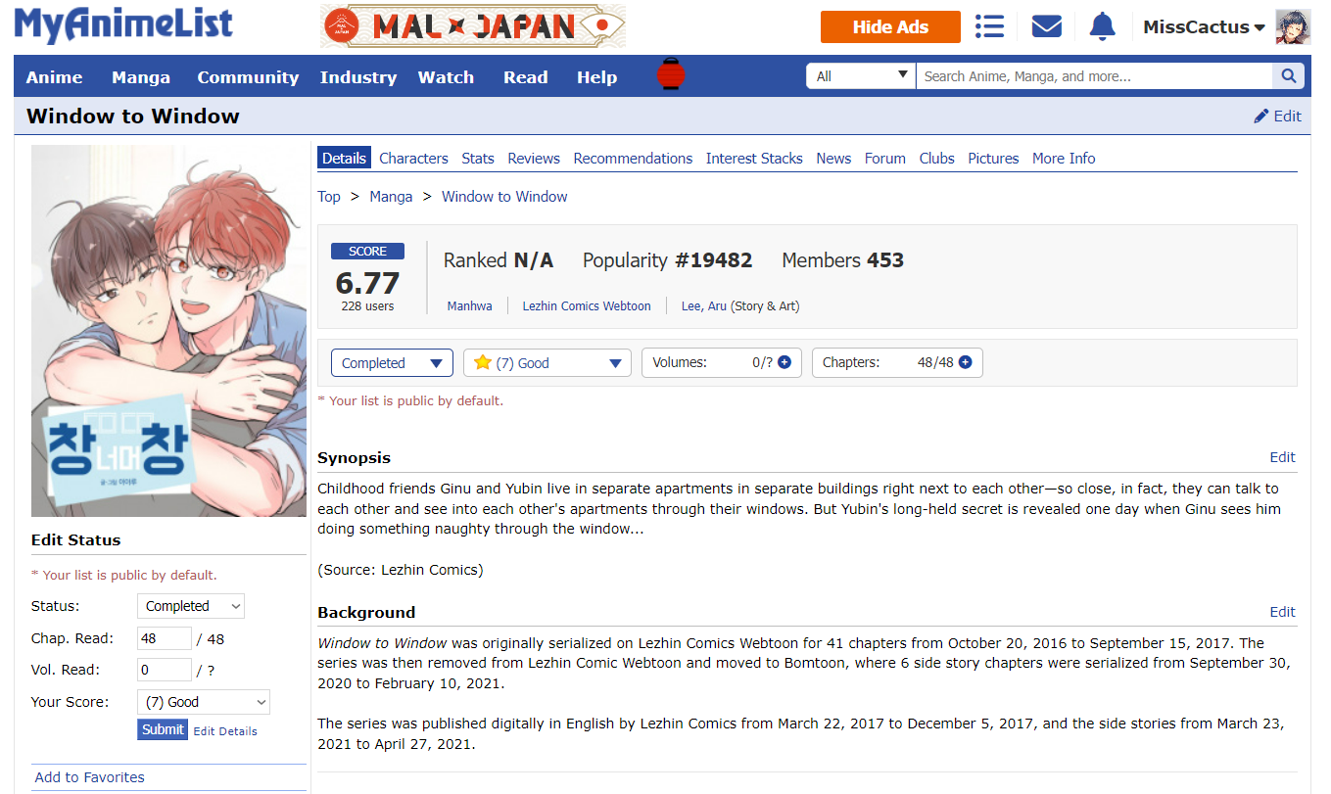This screenshot has width=1331, height=794.
Task: Open the Community menu
Action: (248, 77)
